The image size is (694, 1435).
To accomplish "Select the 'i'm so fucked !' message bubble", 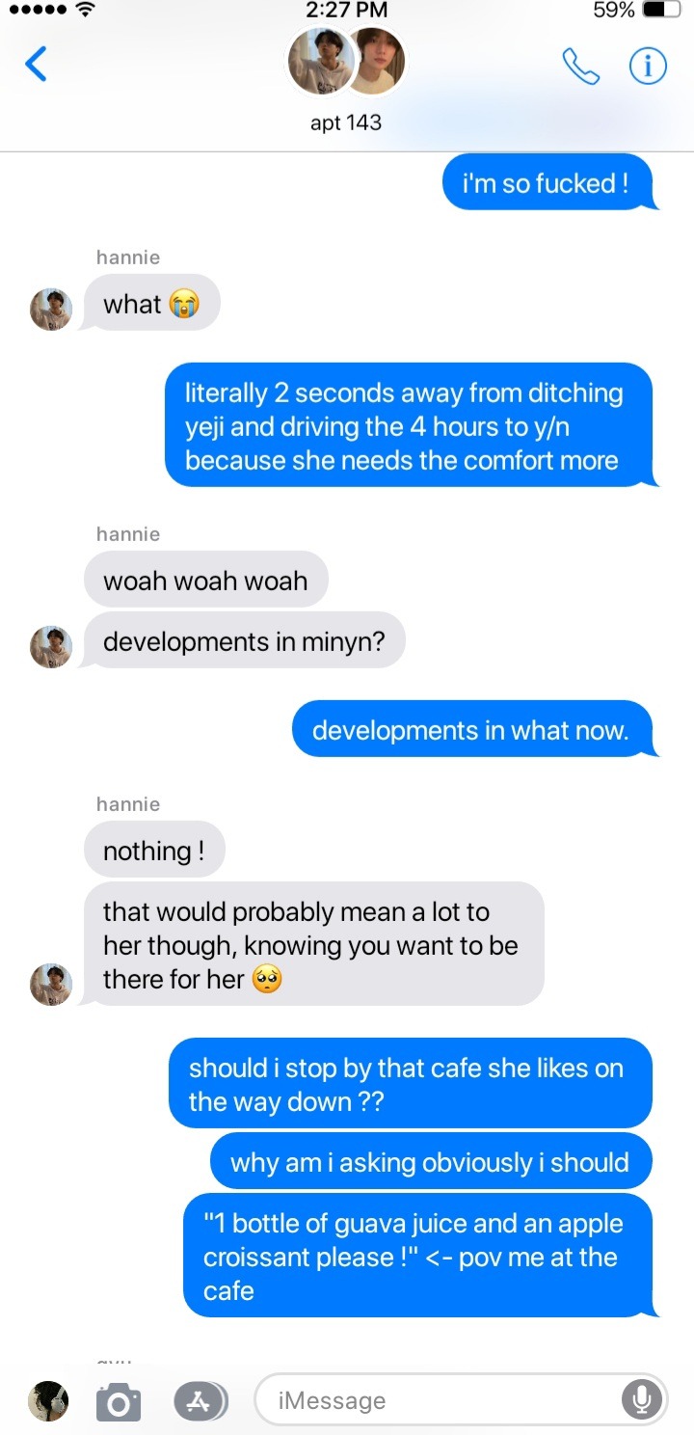I will (548, 182).
